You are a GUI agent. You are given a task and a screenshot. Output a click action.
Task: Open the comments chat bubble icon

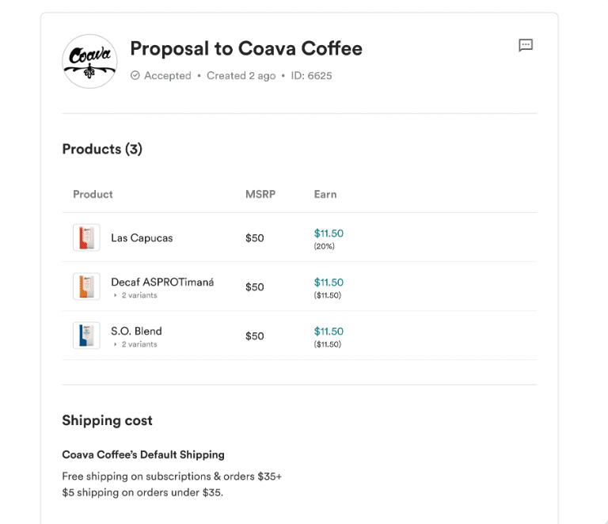click(526, 45)
